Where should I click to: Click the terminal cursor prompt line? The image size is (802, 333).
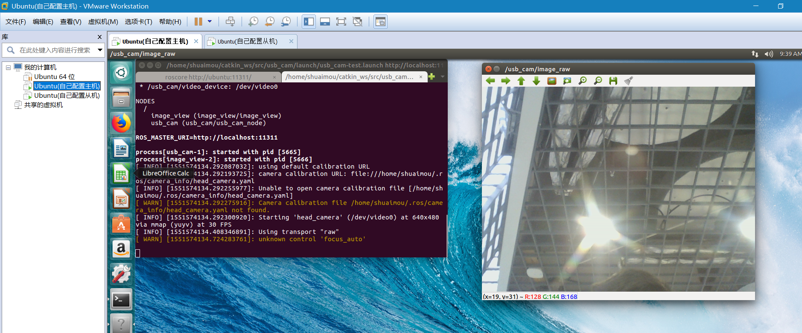click(x=138, y=253)
